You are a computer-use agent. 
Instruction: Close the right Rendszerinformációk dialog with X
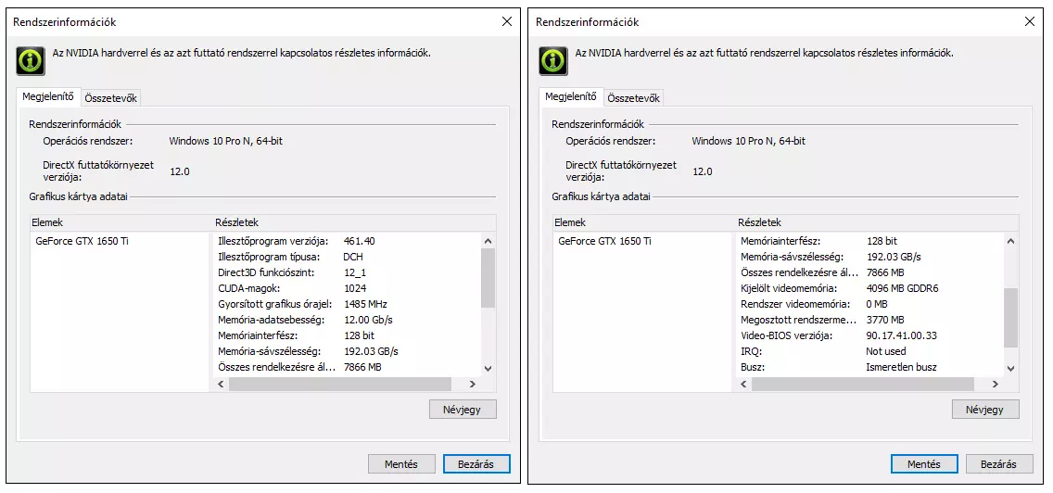pos(1030,21)
